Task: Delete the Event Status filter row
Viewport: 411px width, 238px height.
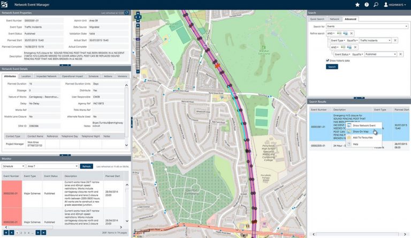Action: [x=401, y=54]
